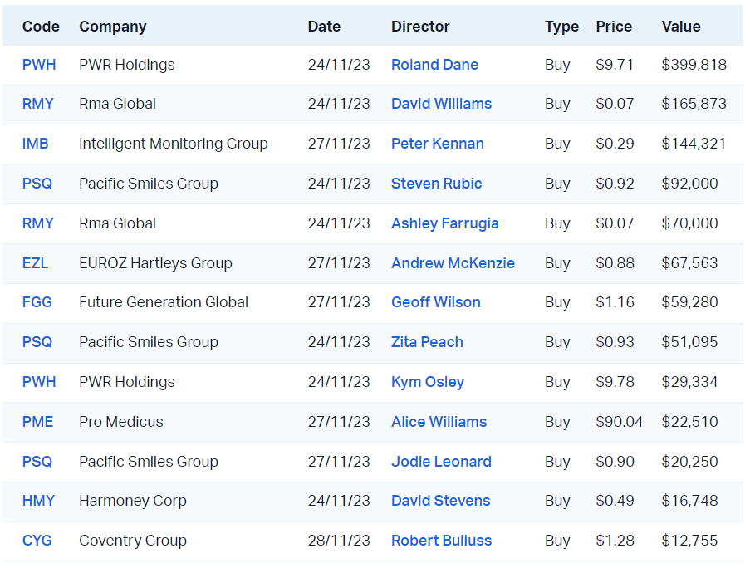Image resolution: width=750 pixels, height=568 pixels.
Task: Select the HMY code link
Action: coord(38,501)
